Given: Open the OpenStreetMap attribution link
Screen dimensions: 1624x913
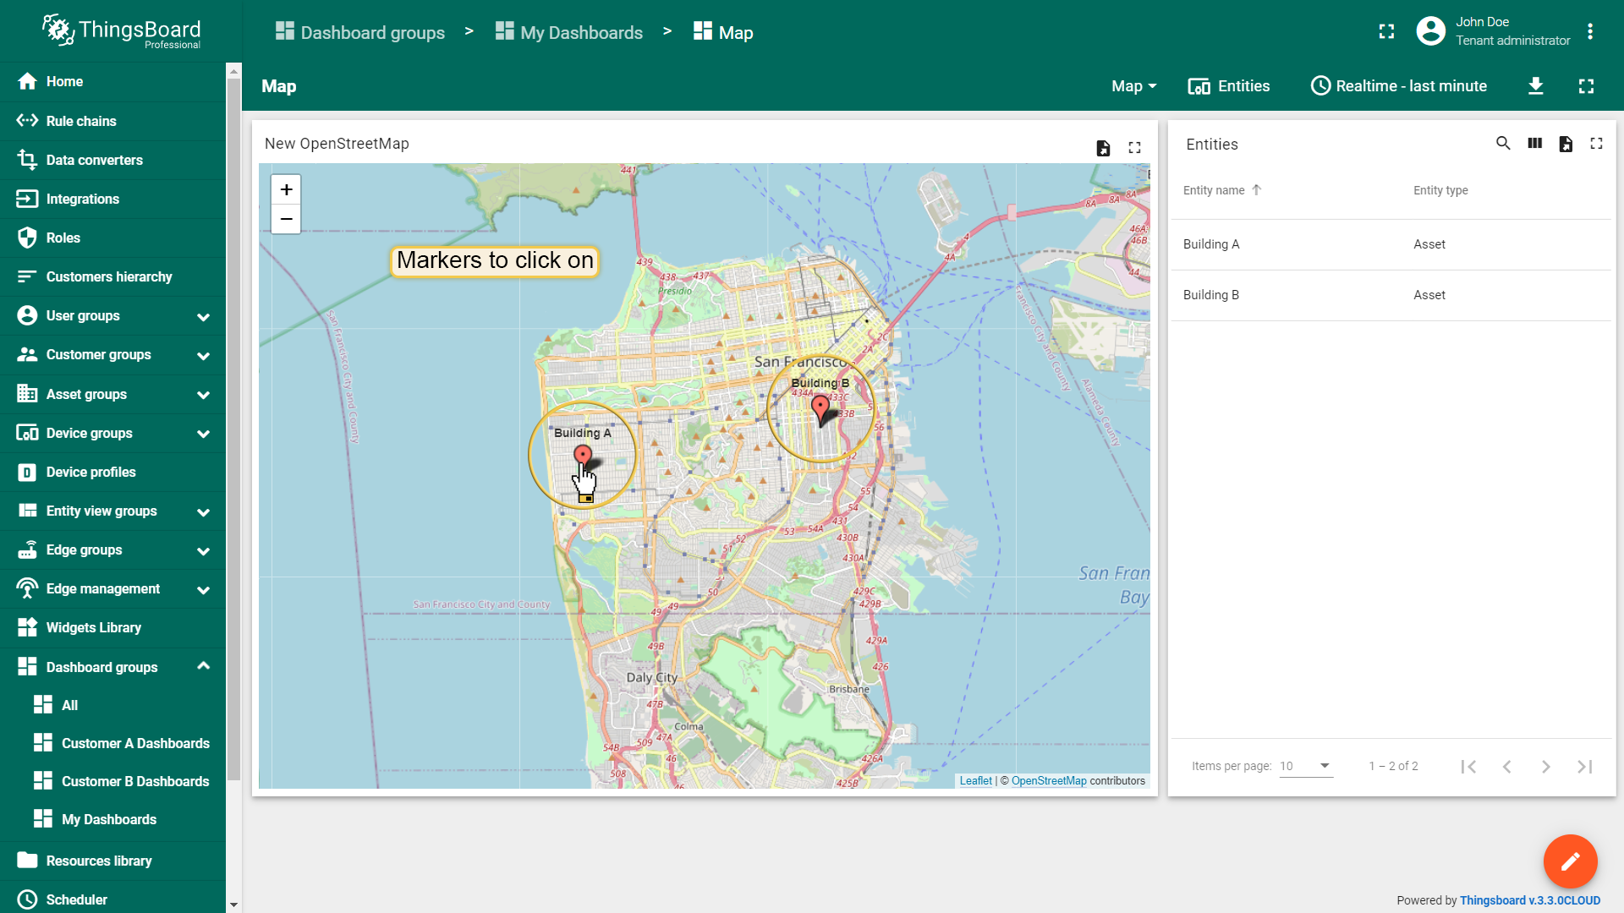Looking at the screenshot, I should (x=1049, y=781).
